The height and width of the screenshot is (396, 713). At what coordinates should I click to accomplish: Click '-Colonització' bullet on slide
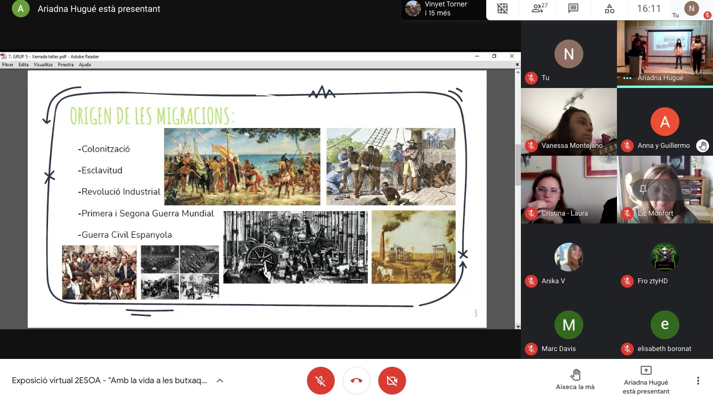[x=104, y=149]
